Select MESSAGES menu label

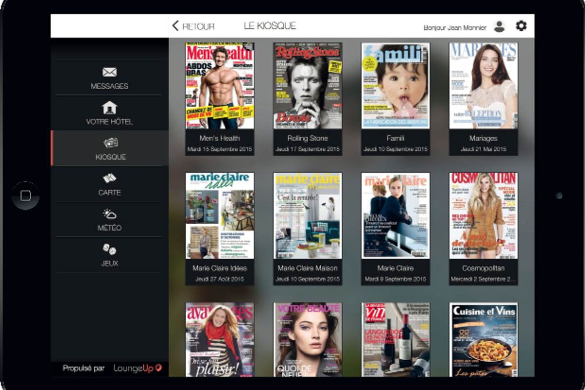[110, 86]
